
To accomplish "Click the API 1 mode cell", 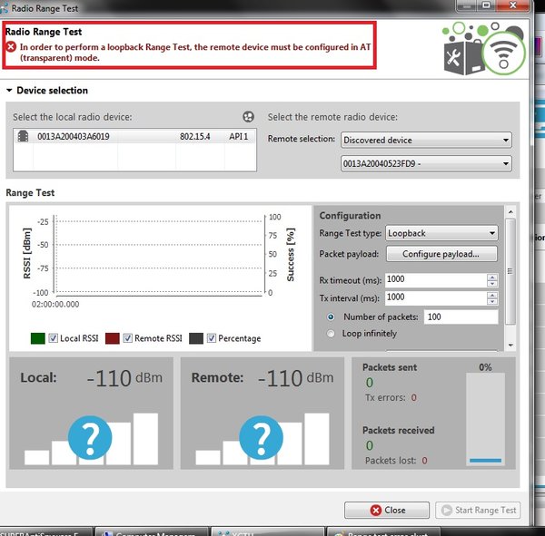I will coord(238,136).
